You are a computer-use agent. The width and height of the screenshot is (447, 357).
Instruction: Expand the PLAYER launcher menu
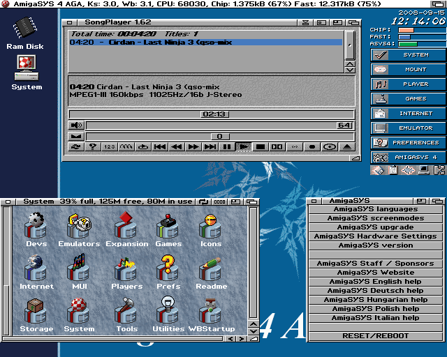click(409, 84)
